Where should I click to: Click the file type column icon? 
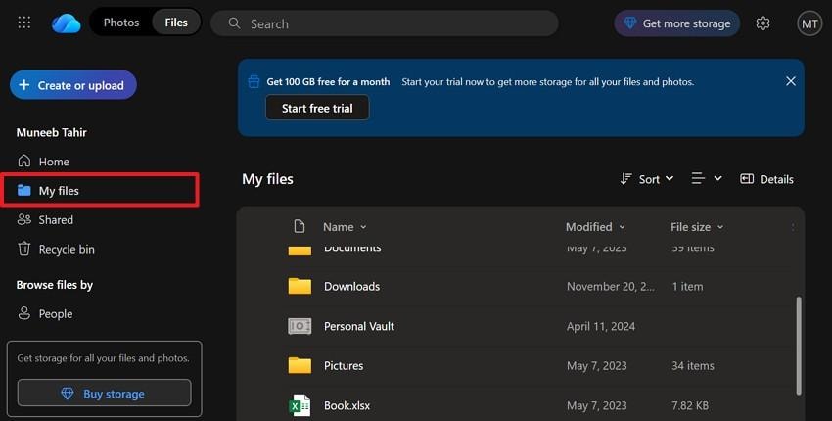click(300, 227)
